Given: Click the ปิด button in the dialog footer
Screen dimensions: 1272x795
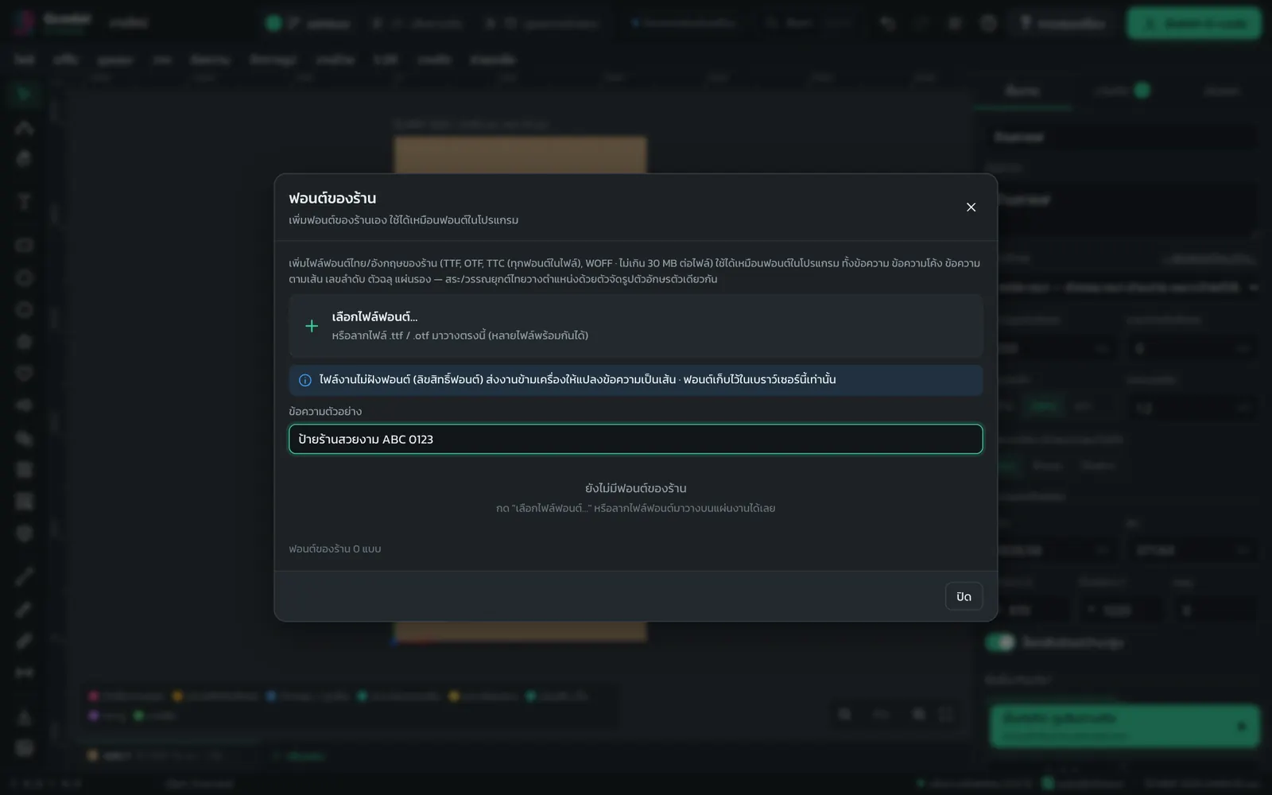Looking at the screenshot, I should pyautogui.click(x=964, y=596).
